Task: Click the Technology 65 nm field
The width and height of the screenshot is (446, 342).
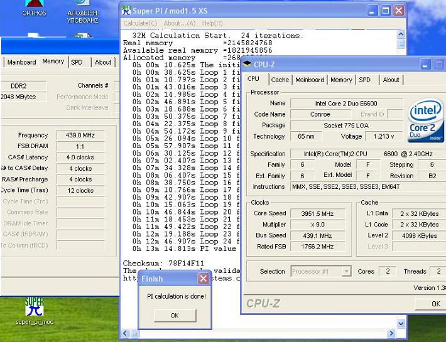Action: tap(306, 136)
